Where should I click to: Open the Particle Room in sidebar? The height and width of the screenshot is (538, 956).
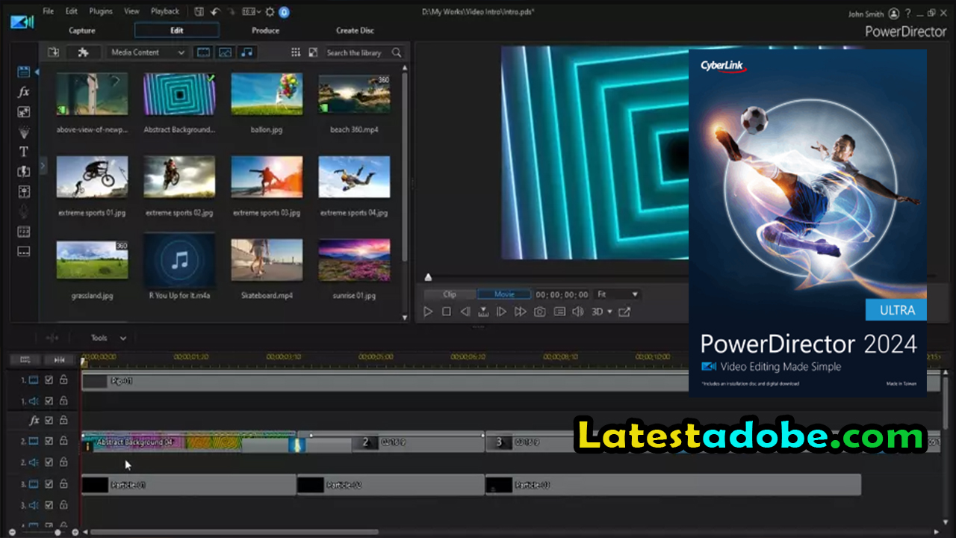coord(23,132)
